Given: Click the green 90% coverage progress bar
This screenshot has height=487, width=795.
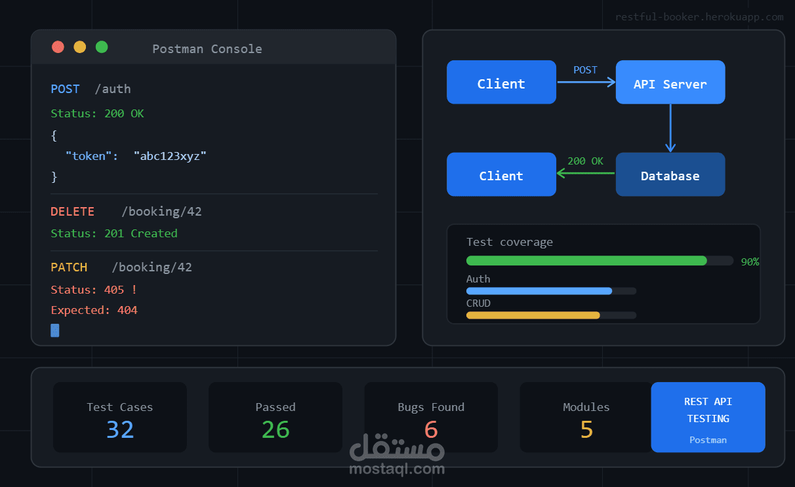Looking at the screenshot, I should (586, 260).
